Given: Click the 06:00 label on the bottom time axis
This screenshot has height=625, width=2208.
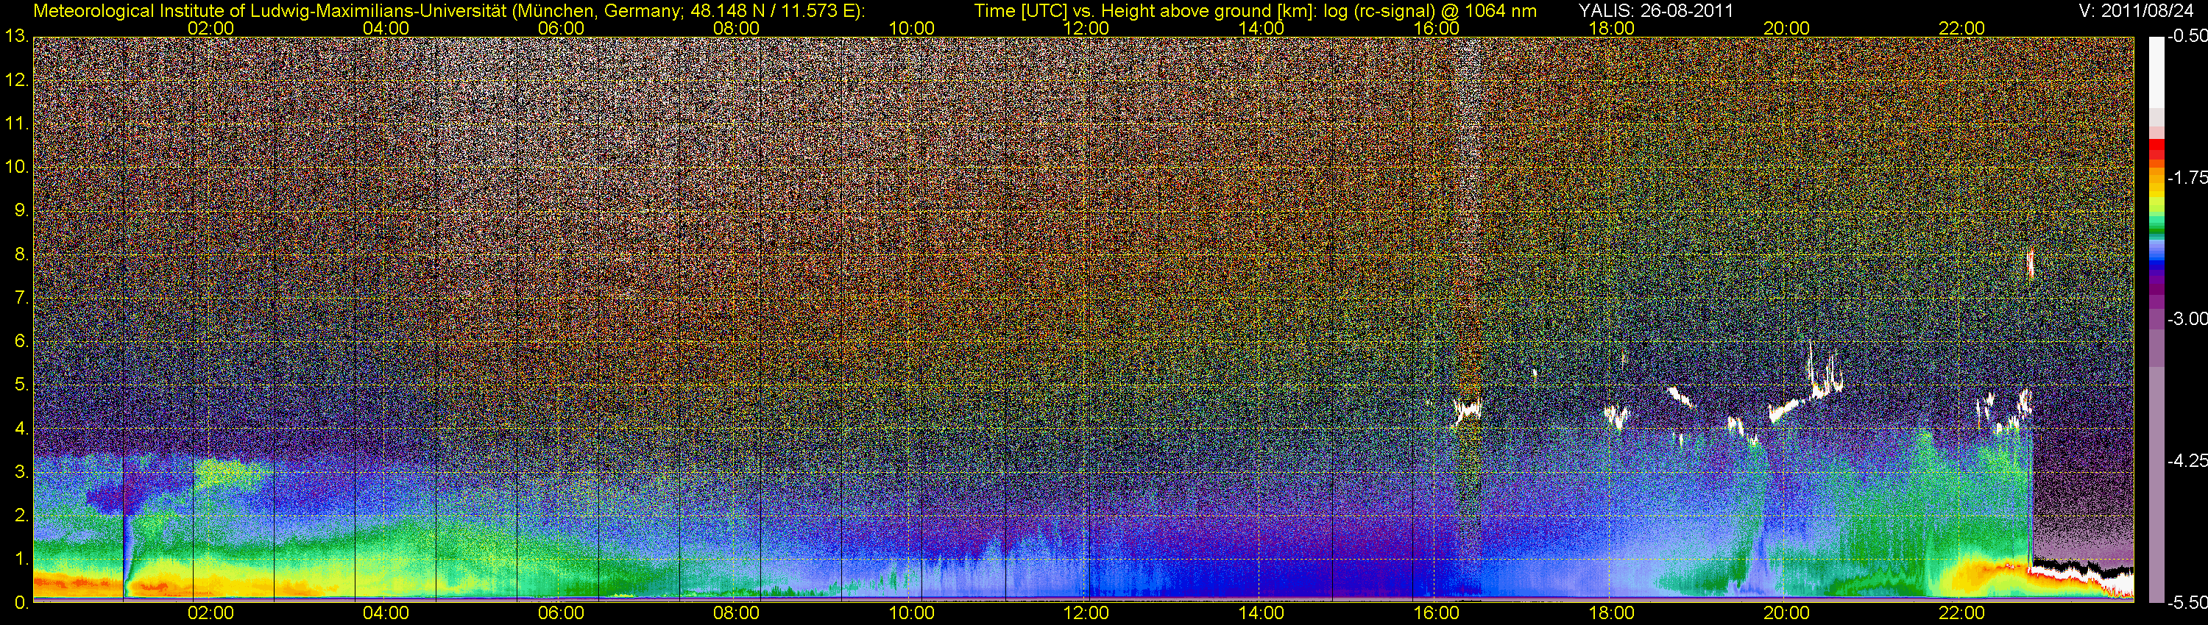Looking at the screenshot, I should pos(562,613).
